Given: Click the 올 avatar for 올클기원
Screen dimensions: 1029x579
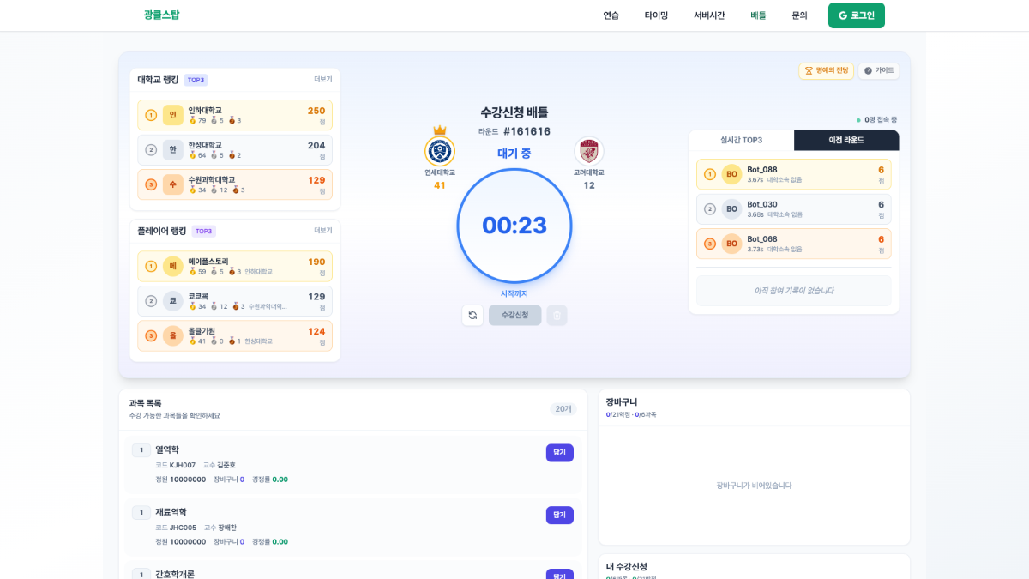Looking at the screenshot, I should click(x=173, y=335).
